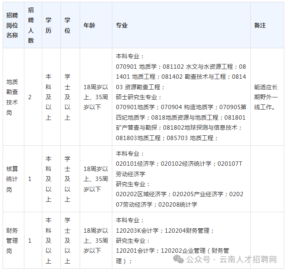Click the 招聘人数 column header
This screenshot has width=286, height=271.
[33, 25]
